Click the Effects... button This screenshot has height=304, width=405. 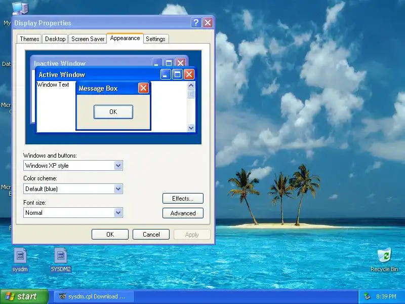pyautogui.click(x=183, y=199)
